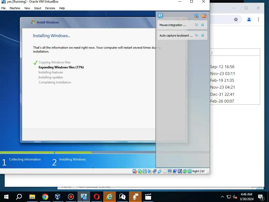Click the display status bar icon
The height and width of the screenshot is (202, 269).
(169, 171)
